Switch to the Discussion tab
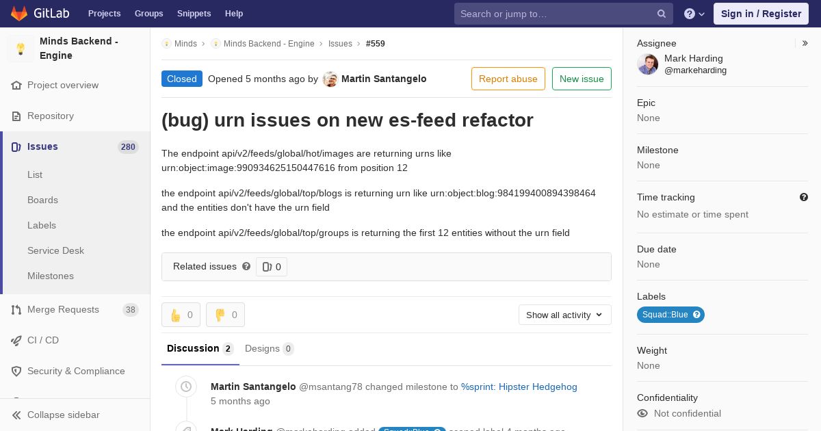821x431 pixels. tap(200, 348)
